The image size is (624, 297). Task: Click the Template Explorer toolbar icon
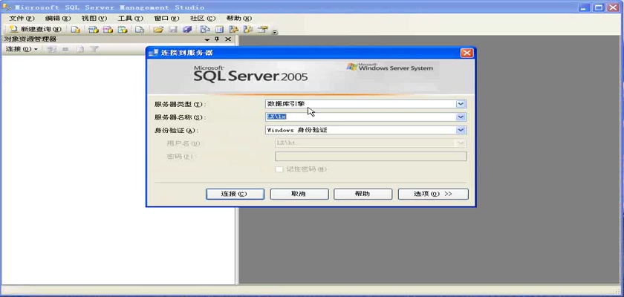click(x=248, y=30)
